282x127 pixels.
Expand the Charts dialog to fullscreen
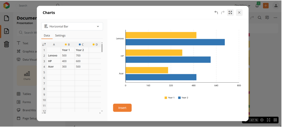[230, 13]
